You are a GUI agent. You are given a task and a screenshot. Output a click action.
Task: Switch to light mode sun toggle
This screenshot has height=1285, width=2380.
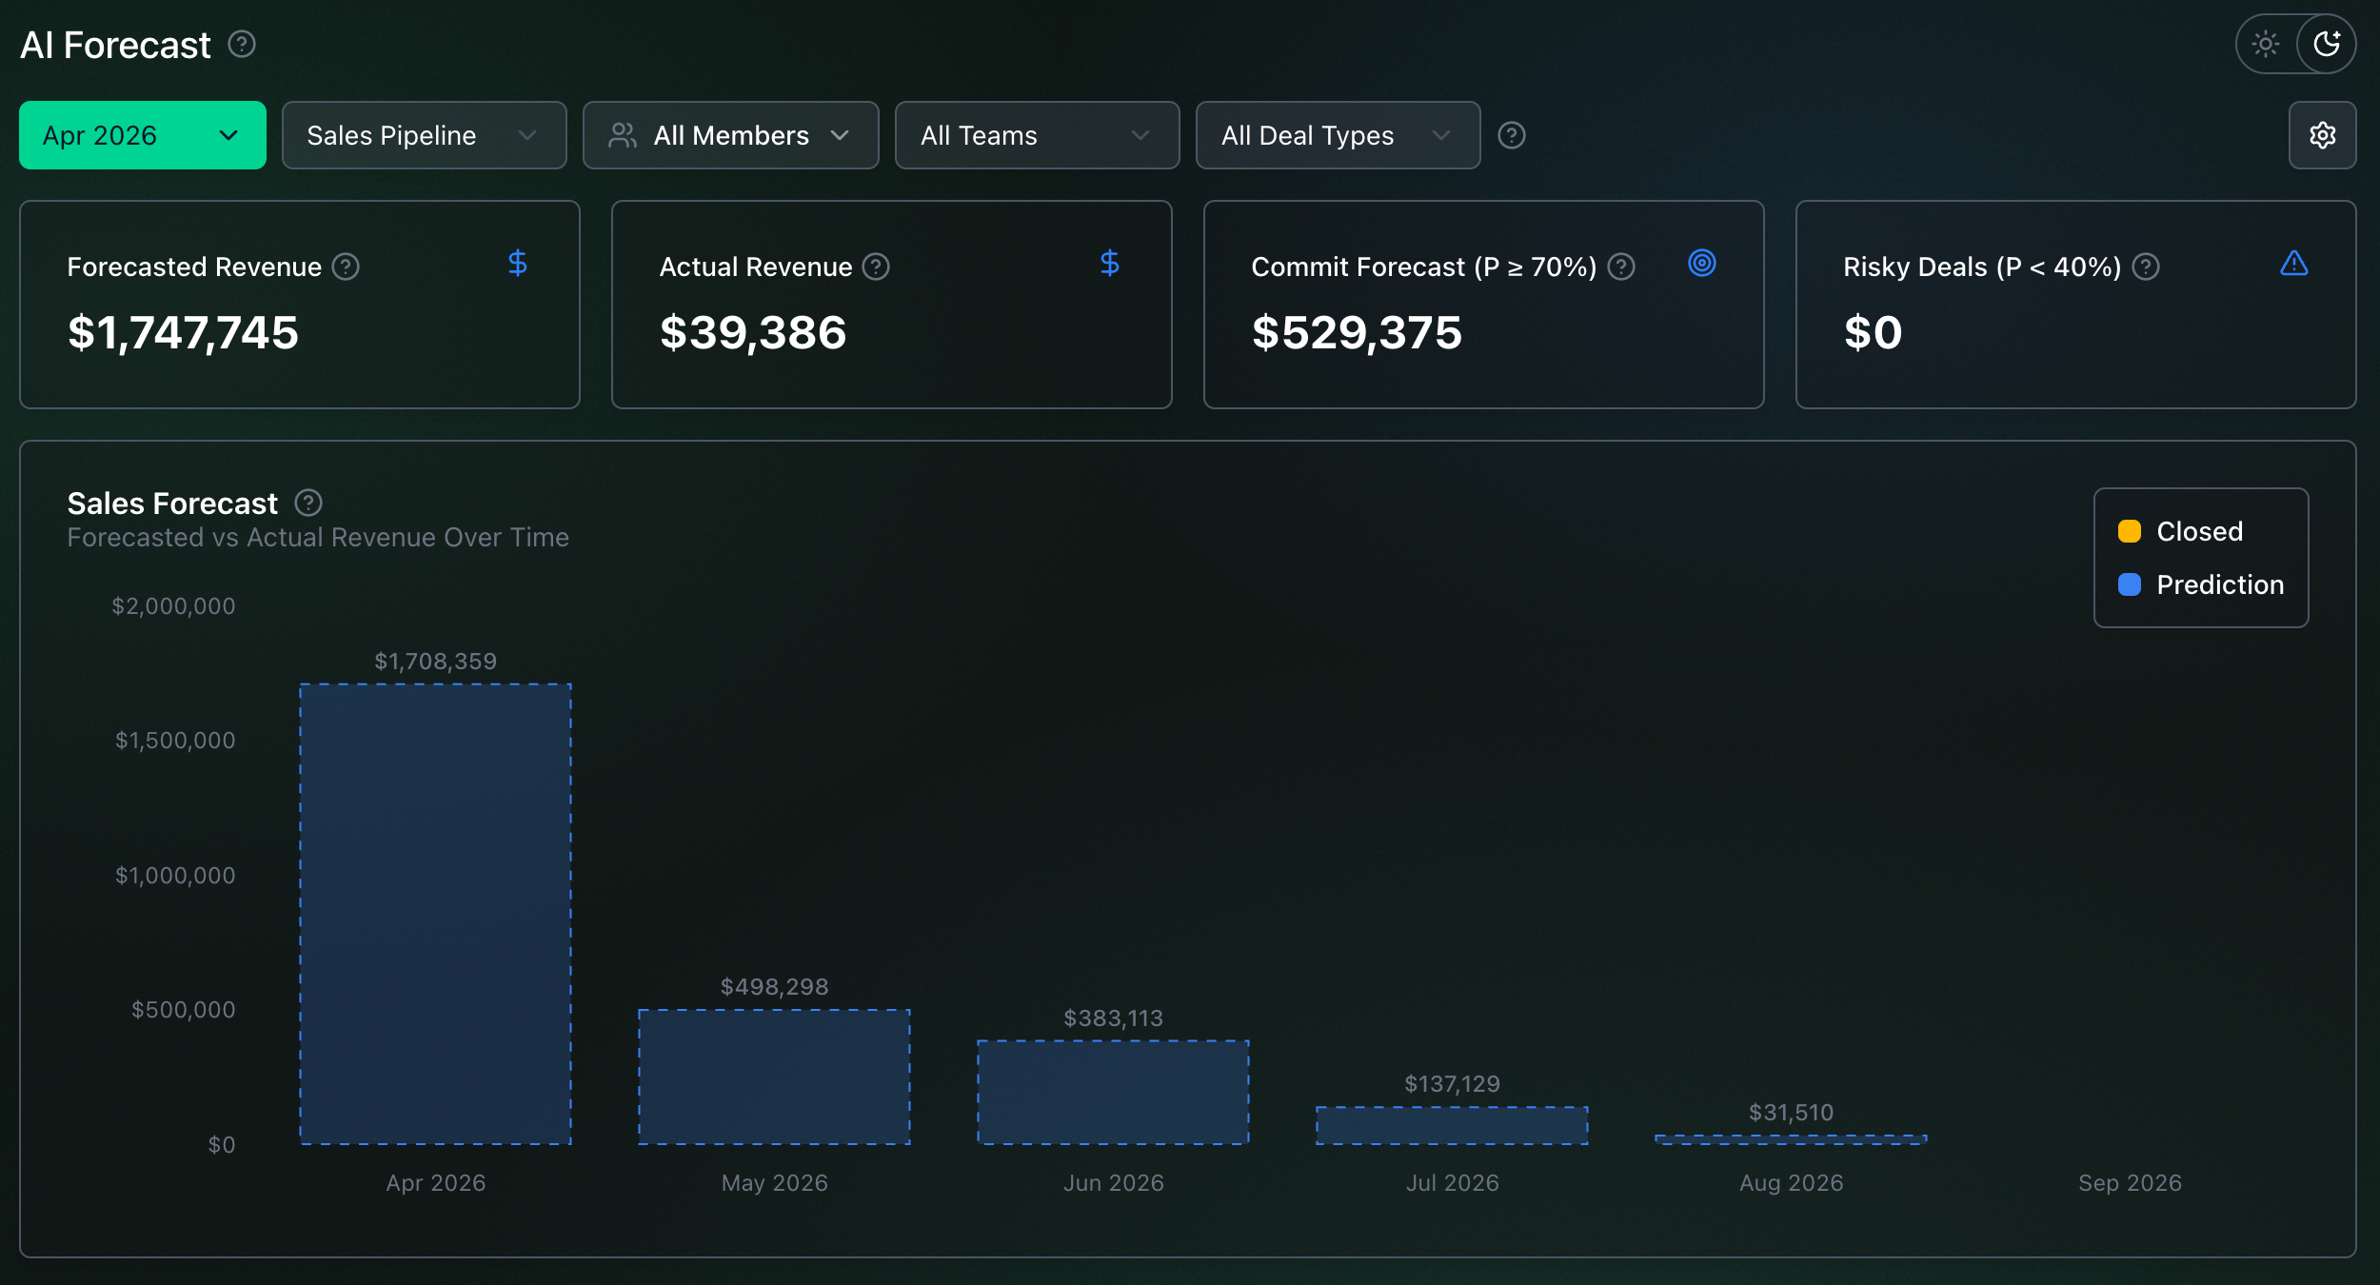pos(2266,44)
